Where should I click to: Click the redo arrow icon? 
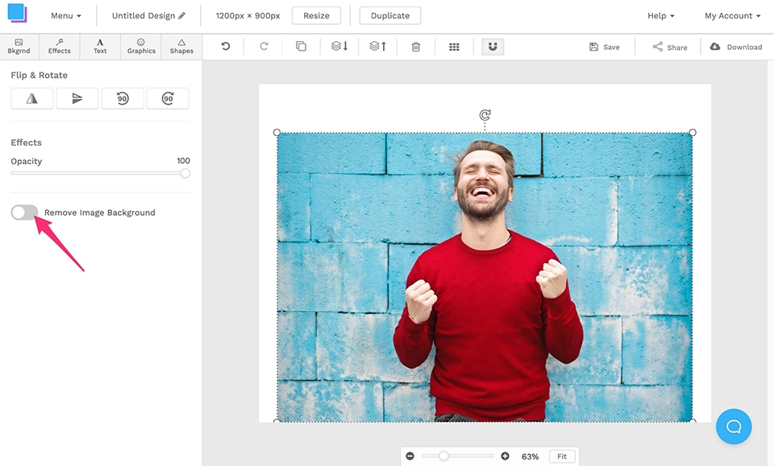coord(264,47)
